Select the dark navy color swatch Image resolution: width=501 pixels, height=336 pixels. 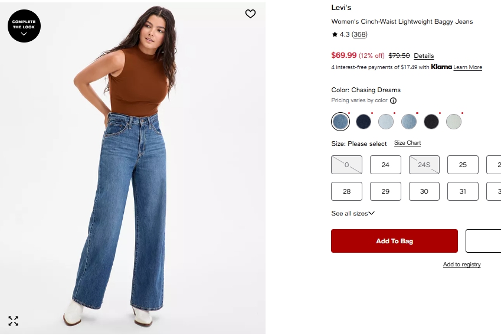pos(364,122)
